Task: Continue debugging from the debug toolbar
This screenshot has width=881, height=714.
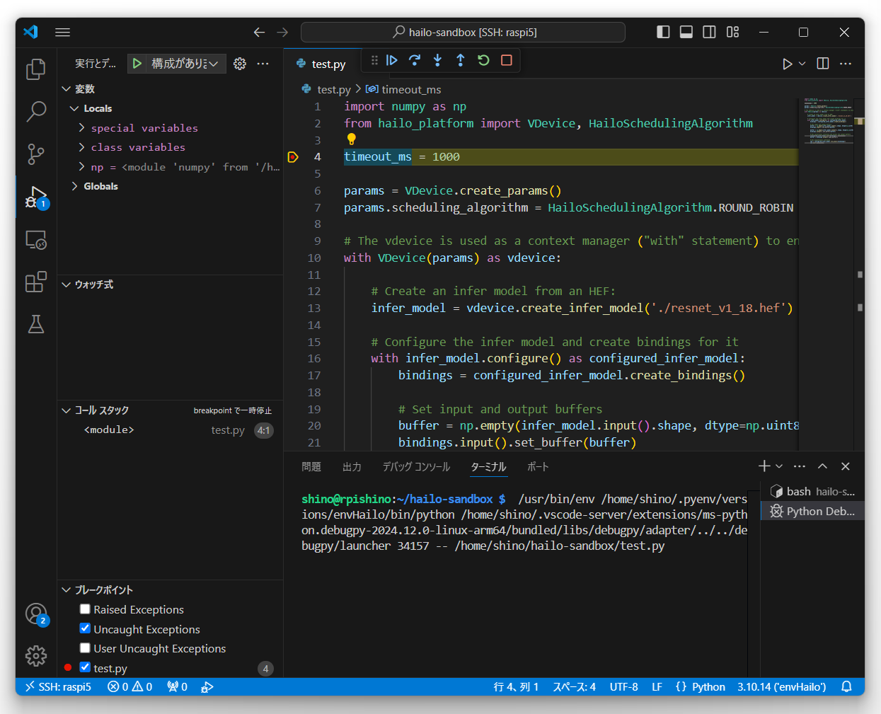Action: coord(391,60)
